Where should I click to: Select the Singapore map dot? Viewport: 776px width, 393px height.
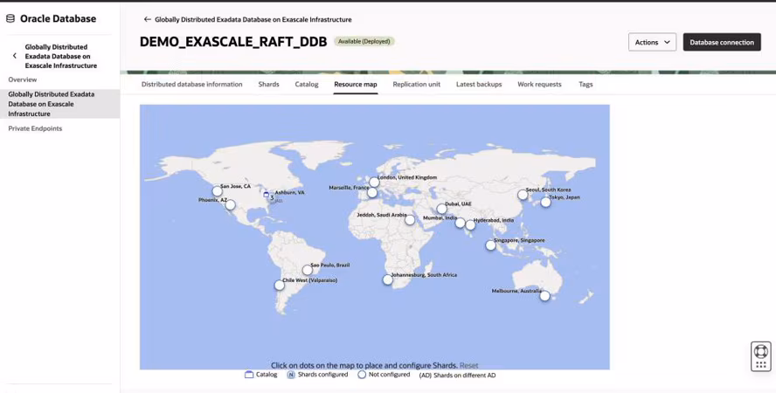[490, 245]
